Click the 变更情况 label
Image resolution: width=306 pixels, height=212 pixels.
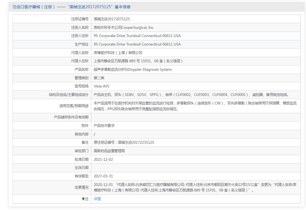tap(82, 187)
